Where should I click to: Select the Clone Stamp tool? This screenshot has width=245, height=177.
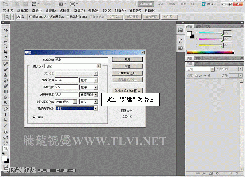5,75
